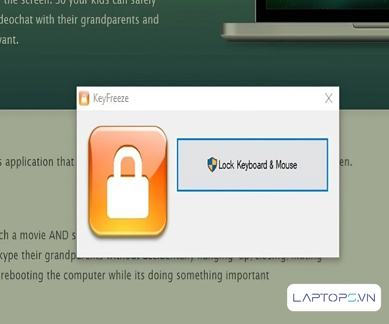Click the blank gray panel area of the KeyFreeze dialog

pyautogui.click(x=253, y=224)
